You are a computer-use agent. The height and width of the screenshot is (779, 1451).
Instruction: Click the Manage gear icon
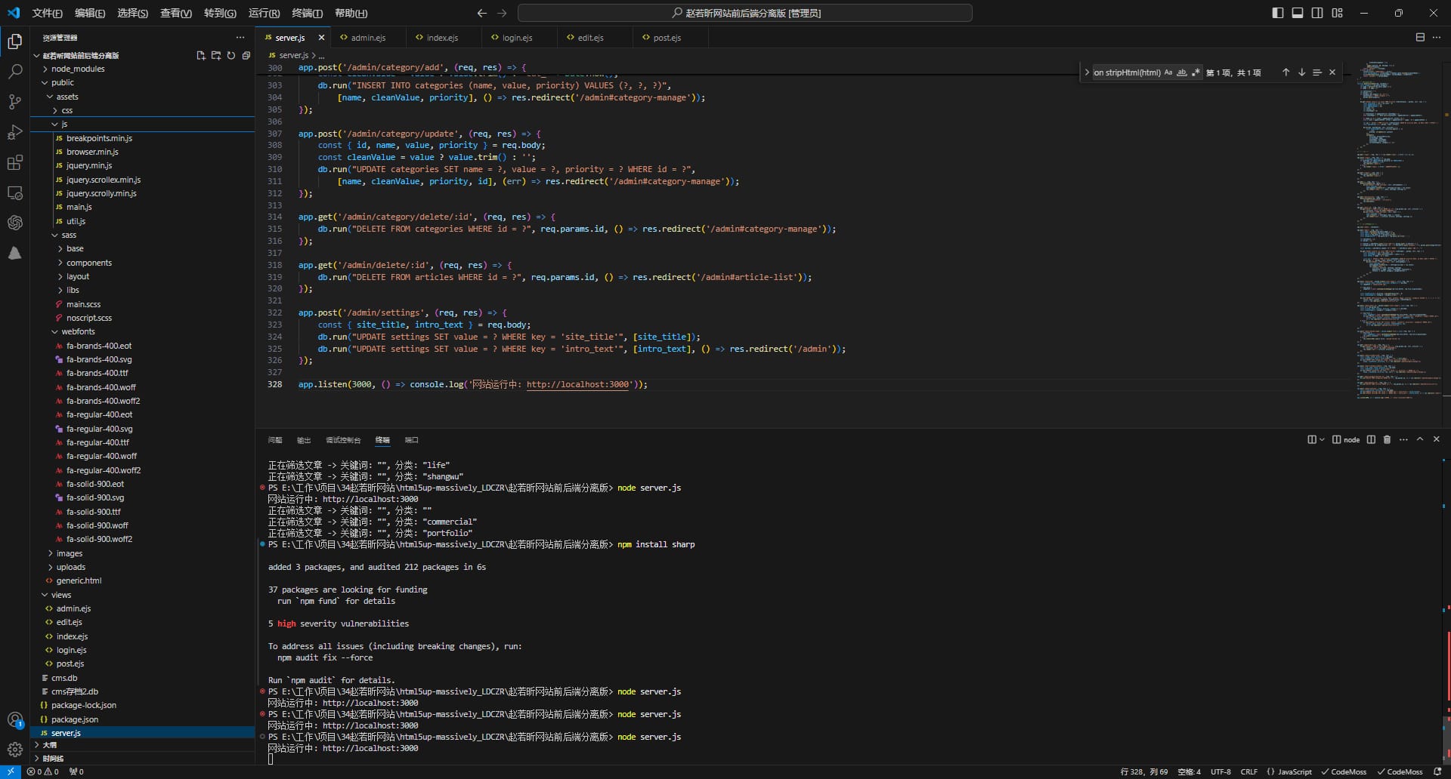[x=15, y=750]
